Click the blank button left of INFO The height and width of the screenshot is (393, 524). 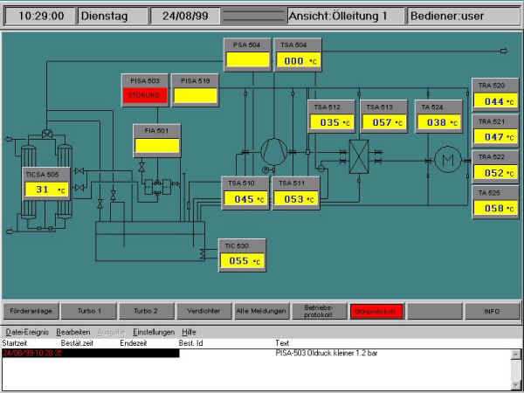click(434, 311)
